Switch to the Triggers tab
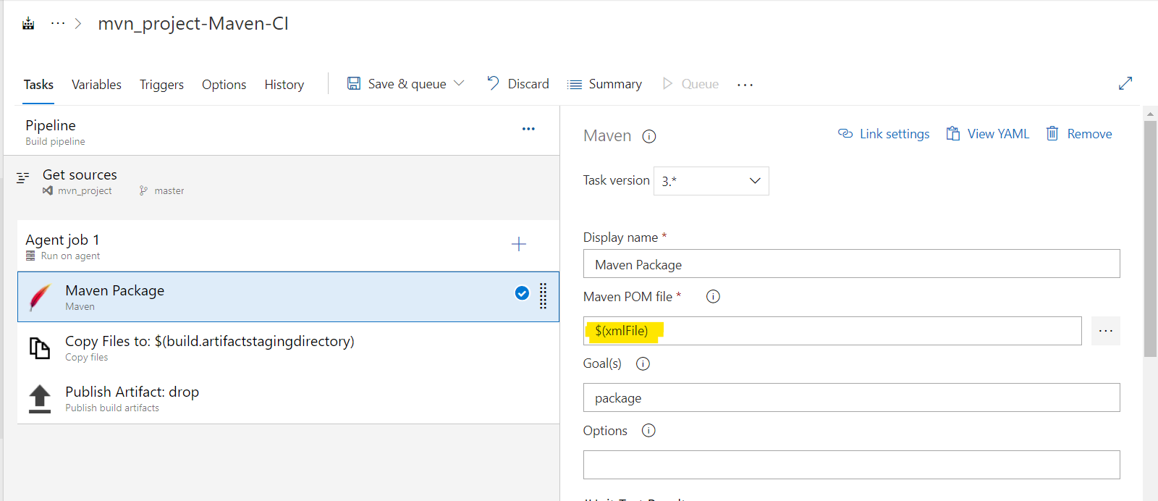Viewport: 1158px width, 501px height. 161,85
